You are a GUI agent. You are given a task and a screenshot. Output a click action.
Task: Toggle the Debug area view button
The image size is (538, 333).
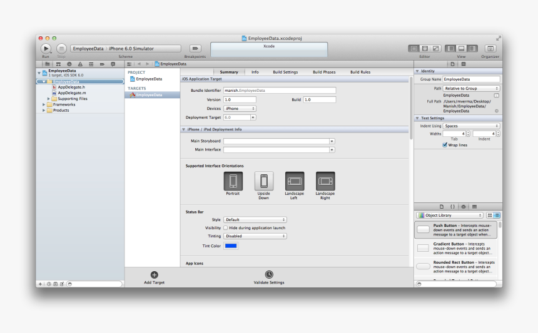462,49
